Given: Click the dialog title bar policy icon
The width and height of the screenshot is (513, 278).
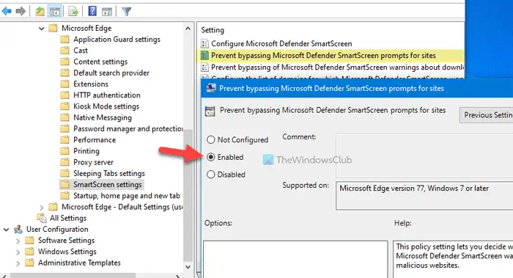Looking at the screenshot, I should (x=211, y=89).
